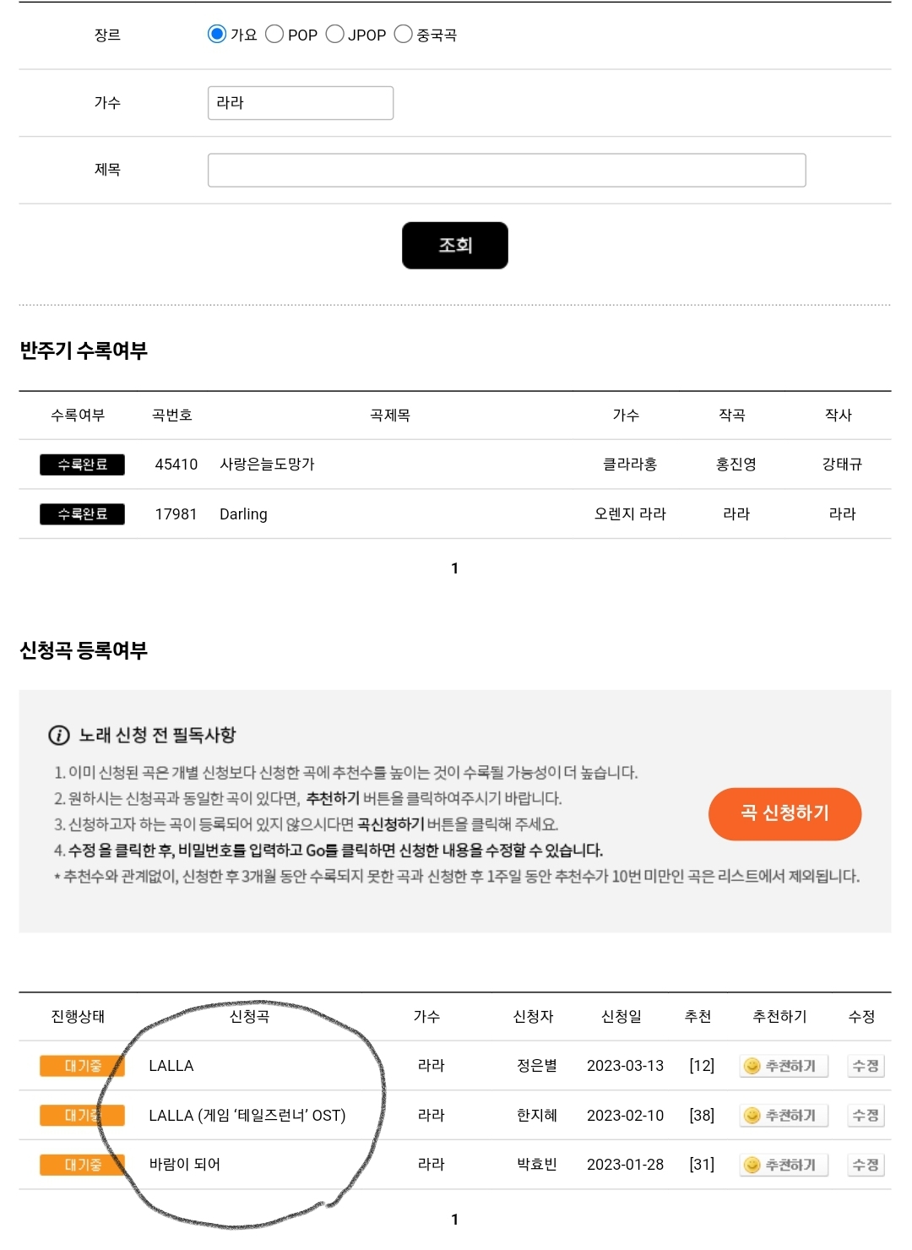Click the 가수 input field containing 라라
Image resolution: width=912 pixels, height=1250 pixels.
(301, 103)
